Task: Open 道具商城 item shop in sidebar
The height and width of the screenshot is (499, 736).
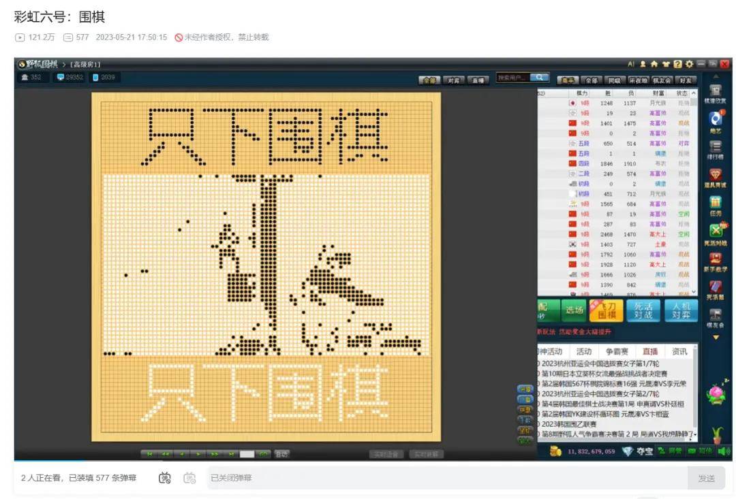Action: tap(715, 178)
